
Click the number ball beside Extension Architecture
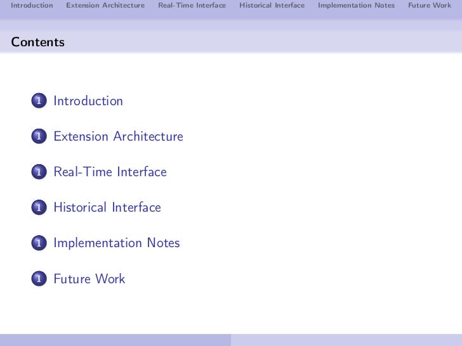pos(39,136)
